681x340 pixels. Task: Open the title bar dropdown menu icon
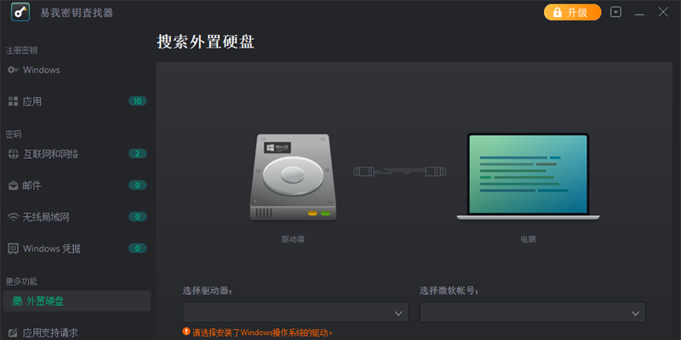(x=615, y=13)
